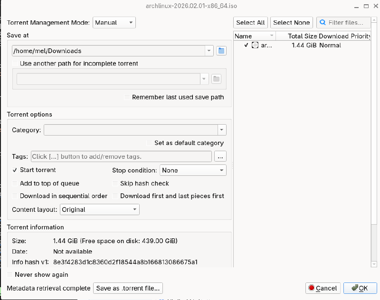Click folder icon next to incomplete torrent path field
Screen dimensions: 380x300
tap(216, 79)
